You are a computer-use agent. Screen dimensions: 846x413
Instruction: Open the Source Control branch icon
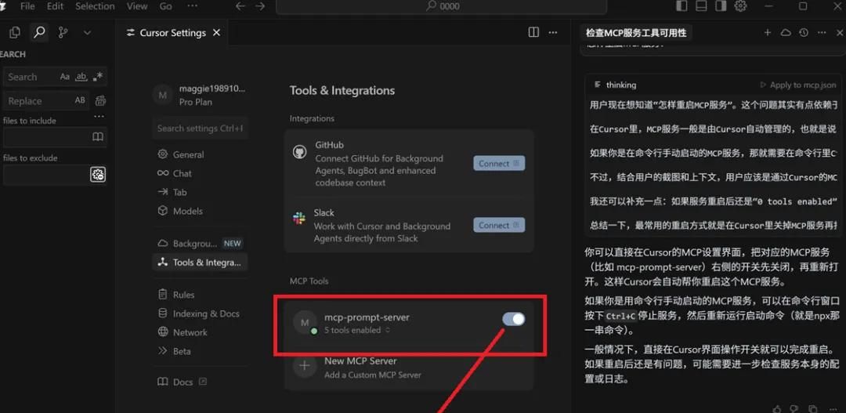(x=63, y=32)
